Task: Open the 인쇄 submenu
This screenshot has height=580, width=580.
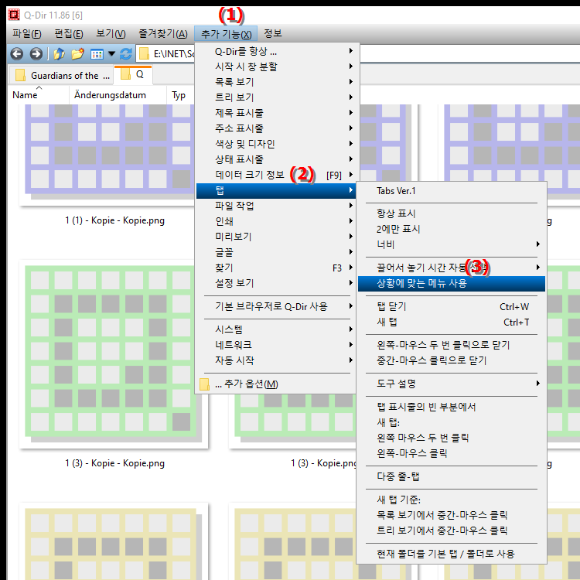Action: pyautogui.click(x=276, y=222)
